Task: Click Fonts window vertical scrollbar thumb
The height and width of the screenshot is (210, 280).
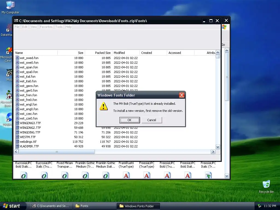Action: (x=227, y=77)
